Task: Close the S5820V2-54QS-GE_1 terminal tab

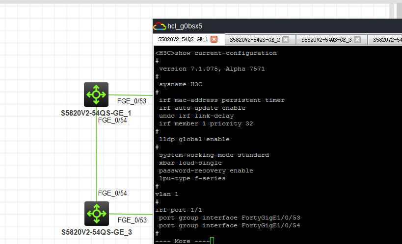Action: (214, 39)
